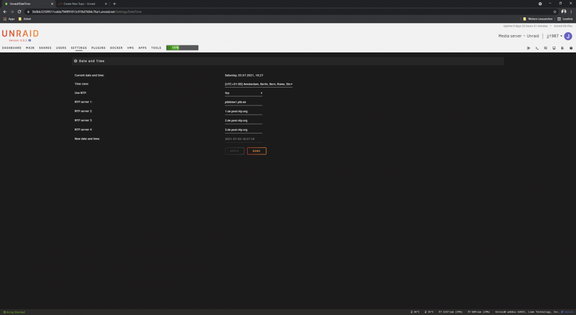Click the 39% array usage progress bar

(x=182, y=48)
